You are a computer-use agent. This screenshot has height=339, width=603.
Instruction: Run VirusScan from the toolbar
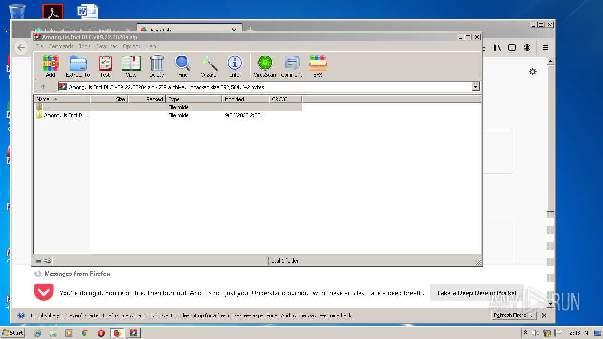[265, 66]
